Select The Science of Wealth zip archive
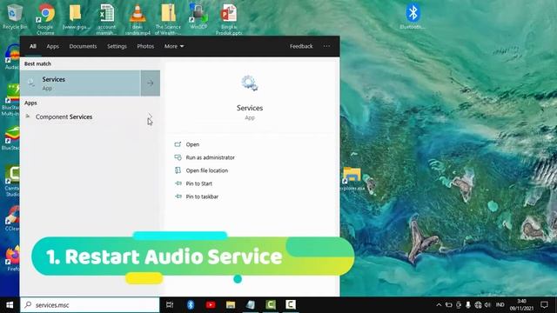This screenshot has height=313, width=557. (x=168, y=18)
